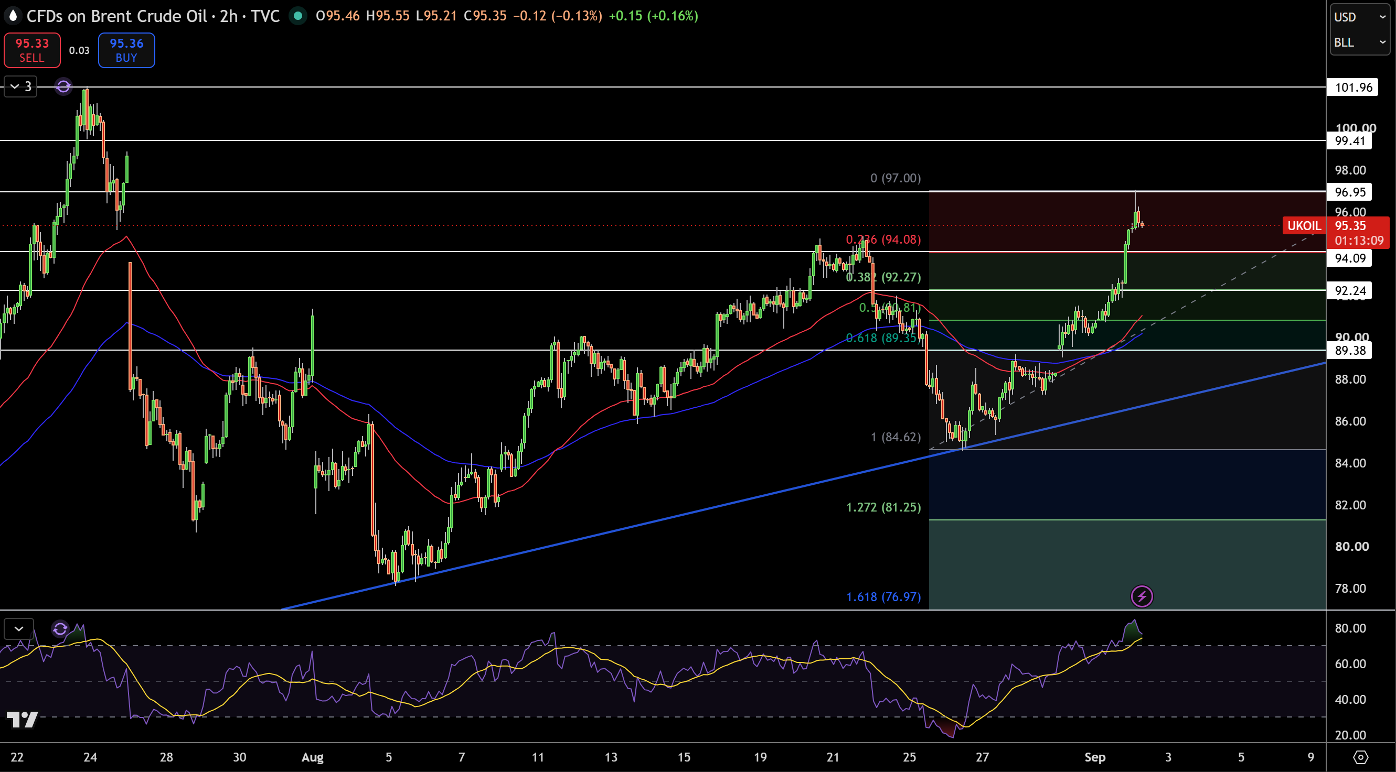Click the purple lightning bolt event icon
Screen dimensions: 1396x772
click(x=1141, y=596)
